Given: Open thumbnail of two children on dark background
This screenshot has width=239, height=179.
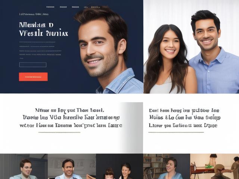Looking at the screenshot, I should coord(119,166).
